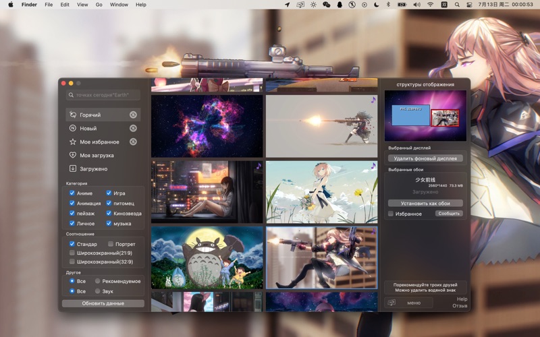Click Spotlight search icon in menu bar
Image resolution: width=540 pixels, height=337 pixels.
pos(457,5)
